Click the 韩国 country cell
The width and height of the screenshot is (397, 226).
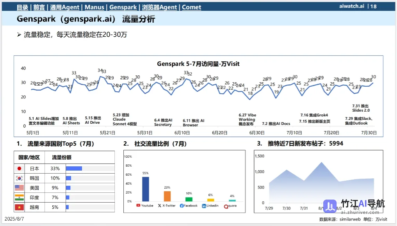tap(34, 178)
